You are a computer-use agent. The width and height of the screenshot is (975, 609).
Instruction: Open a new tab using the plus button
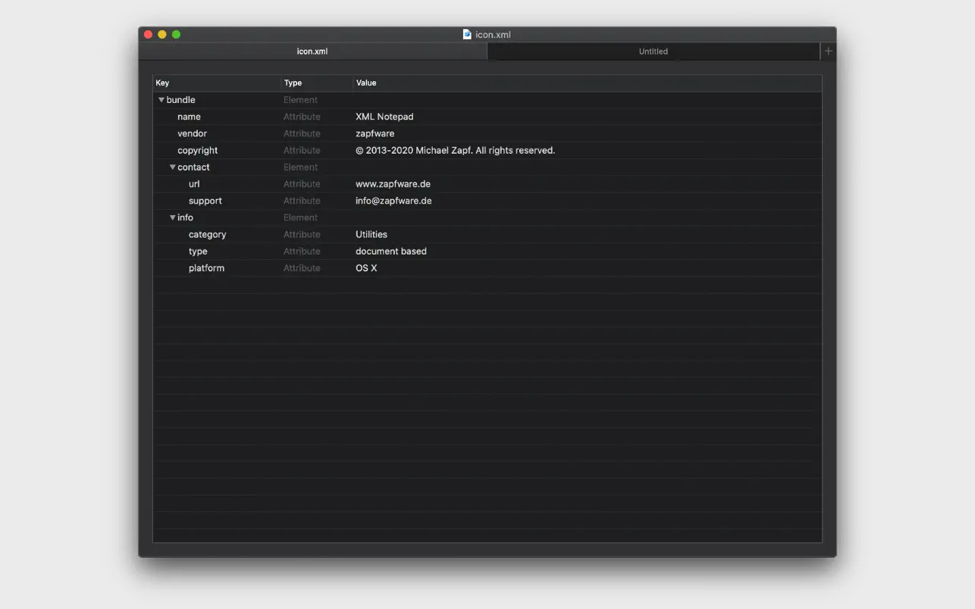tap(827, 51)
